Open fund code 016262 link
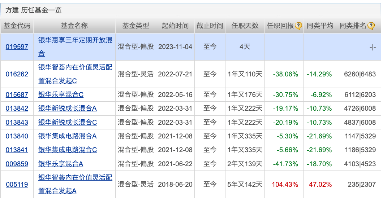 (17, 74)
